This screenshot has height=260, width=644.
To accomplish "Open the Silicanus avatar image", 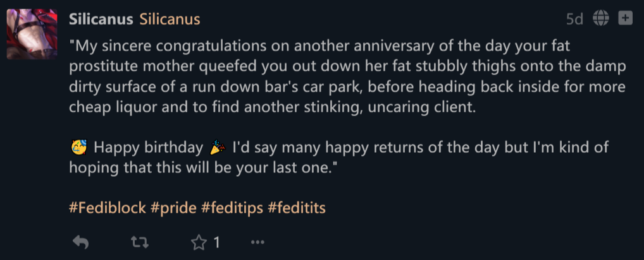I will click(32, 34).
